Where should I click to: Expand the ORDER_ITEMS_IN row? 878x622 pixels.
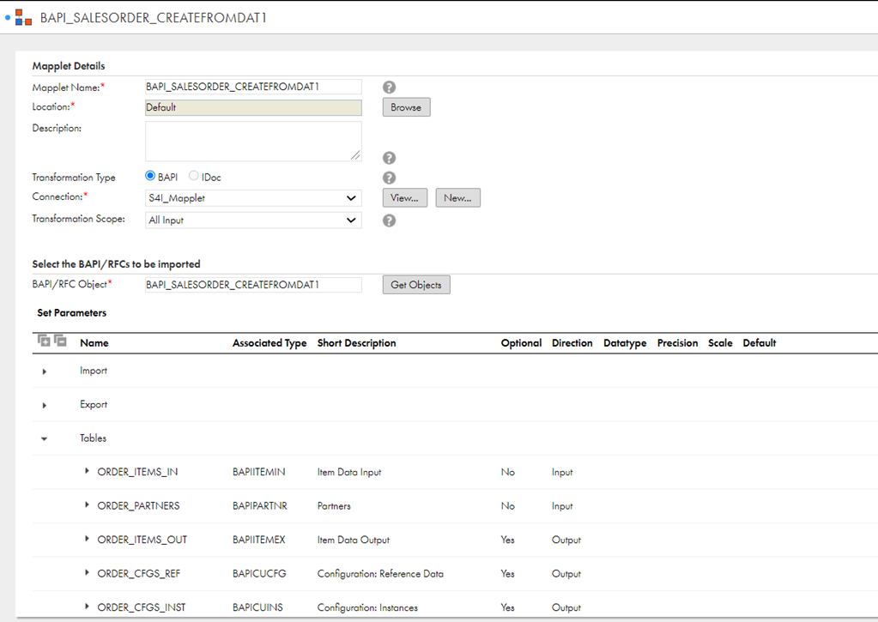pyautogui.click(x=87, y=471)
